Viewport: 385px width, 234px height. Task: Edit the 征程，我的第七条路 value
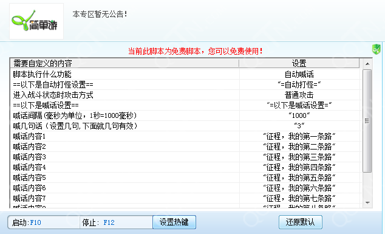point(299,198)
